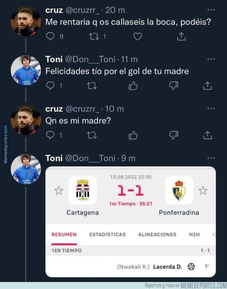Open more options on Toni's "Felicidades" tweet
Viewport: 227px width, 289px height.
(x=211, y=60)
